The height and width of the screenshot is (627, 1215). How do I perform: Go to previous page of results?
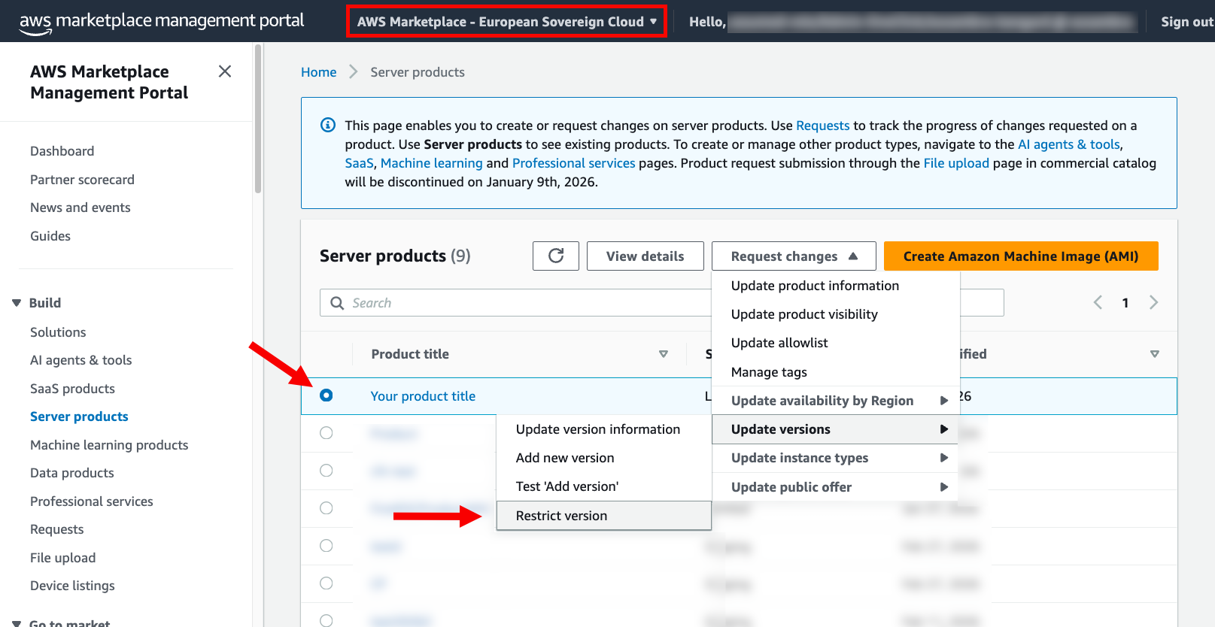click(x=1098, y=302)
